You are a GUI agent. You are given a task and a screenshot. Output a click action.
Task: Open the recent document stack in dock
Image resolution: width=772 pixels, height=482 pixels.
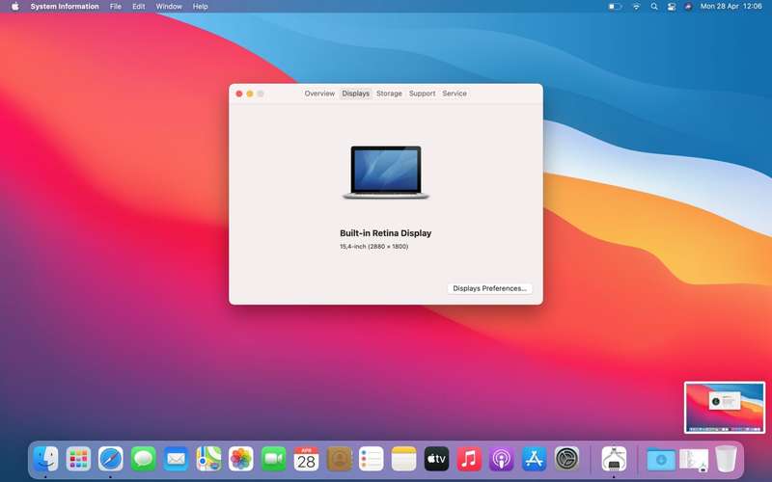[694, 459]
